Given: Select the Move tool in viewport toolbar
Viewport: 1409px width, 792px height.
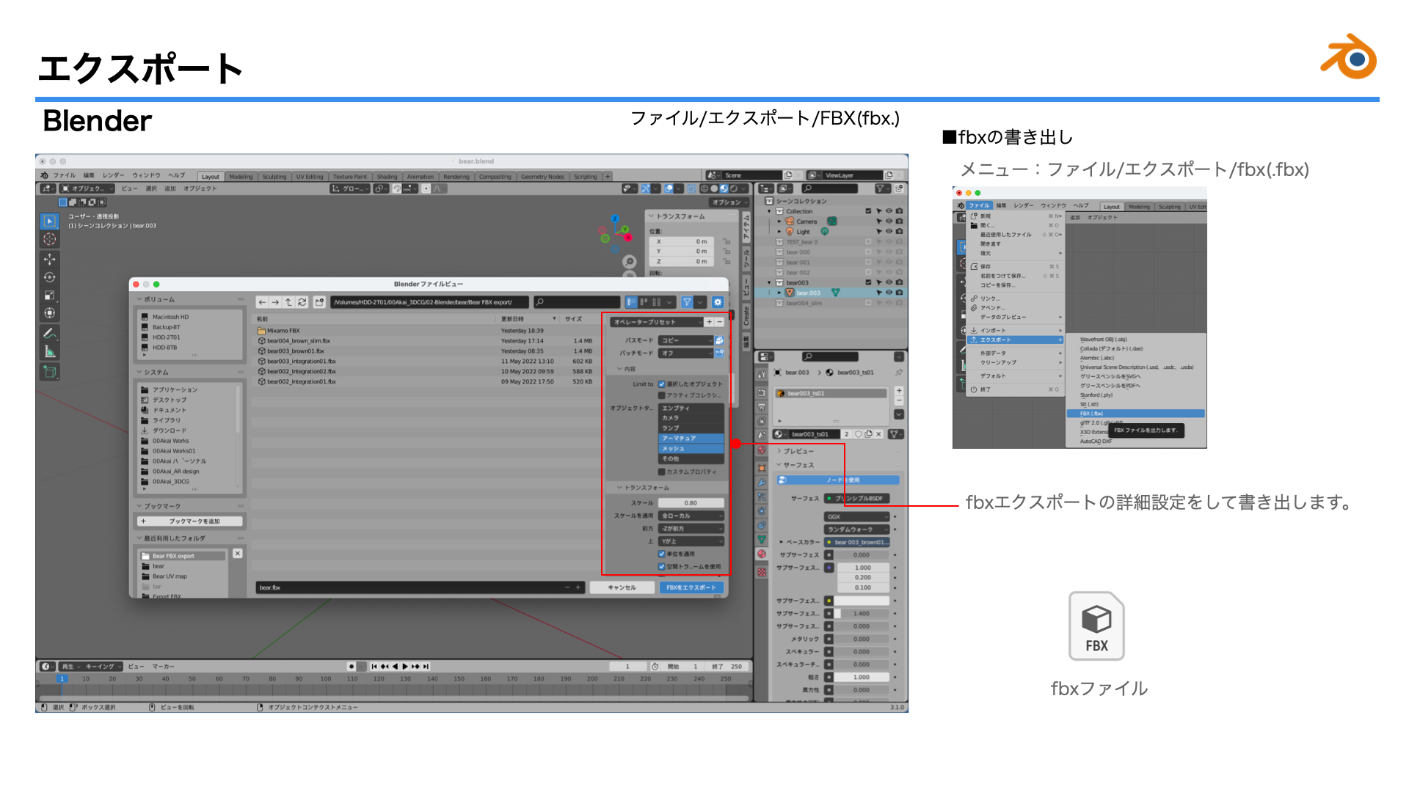Looking at the screenshot, I should pos(49,259).
